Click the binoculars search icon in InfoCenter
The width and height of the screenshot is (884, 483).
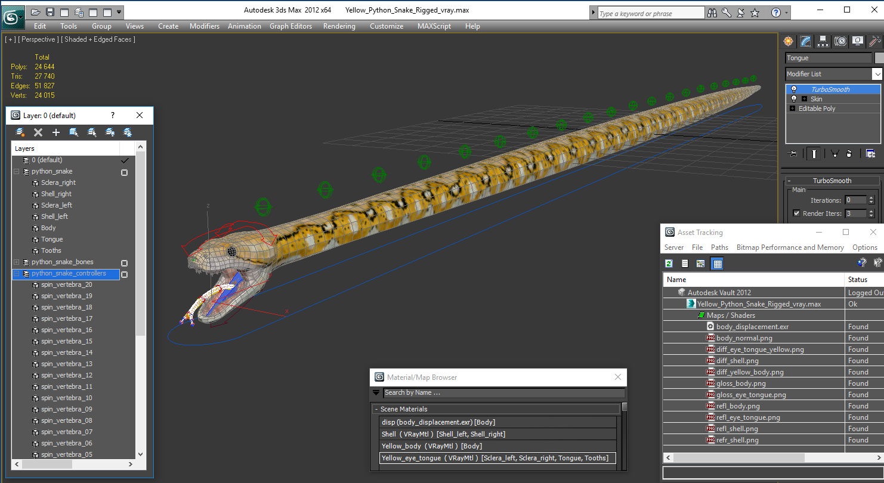pyautogui.click(x=712, y=13)
